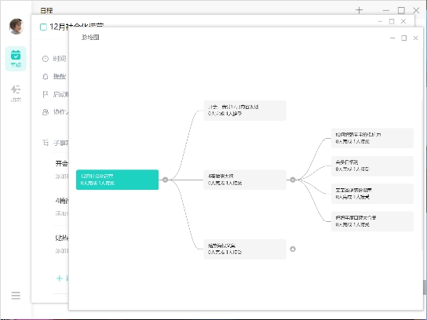Collapse the middle node's child branches
Viewport: 427px width, 320px height.
(293, 180)
